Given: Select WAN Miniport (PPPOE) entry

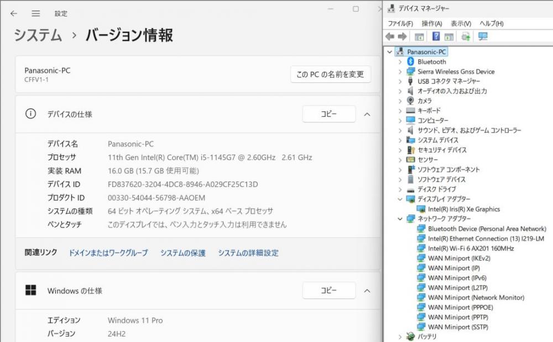Looking at the screenshot, I should pos(461,307).
